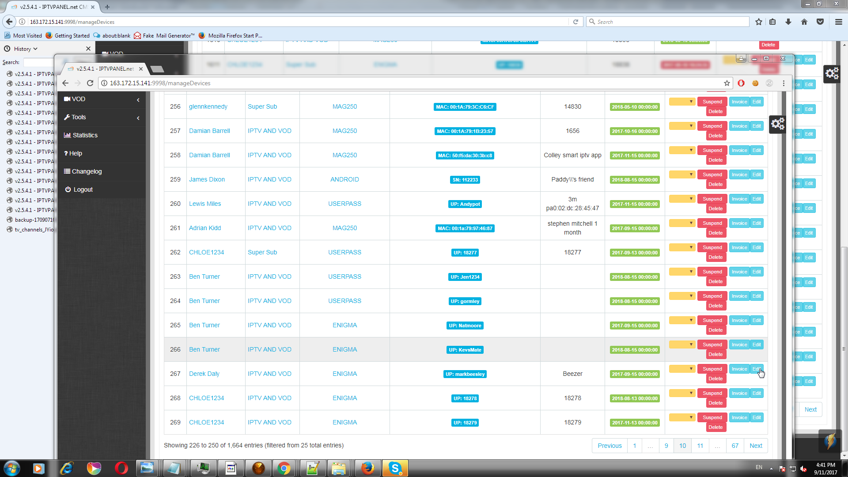Click Firefox home icon
The width and height of the screenshot is (848, 477).
point(804,22)
